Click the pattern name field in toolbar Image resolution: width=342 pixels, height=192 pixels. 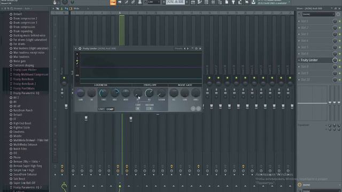175,2
